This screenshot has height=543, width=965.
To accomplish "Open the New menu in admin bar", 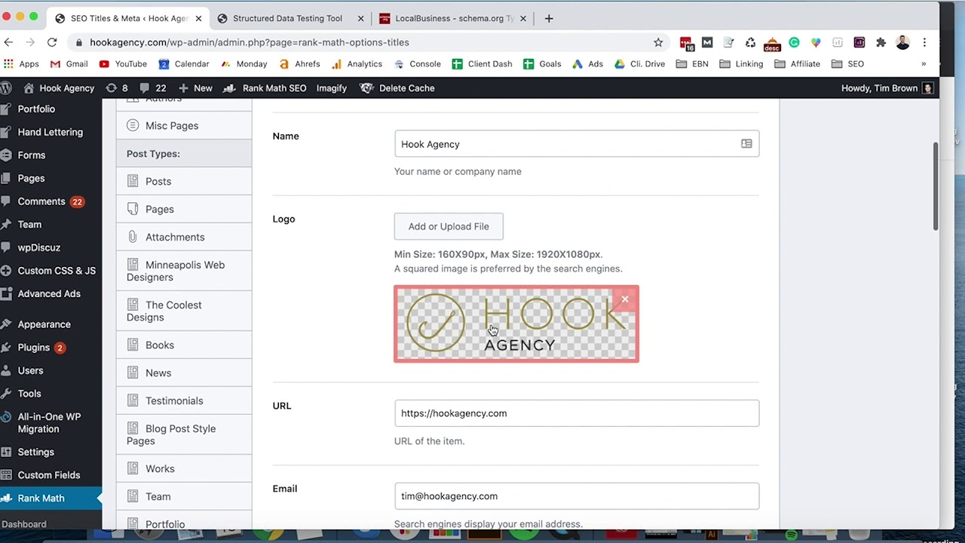I will 195,88.
